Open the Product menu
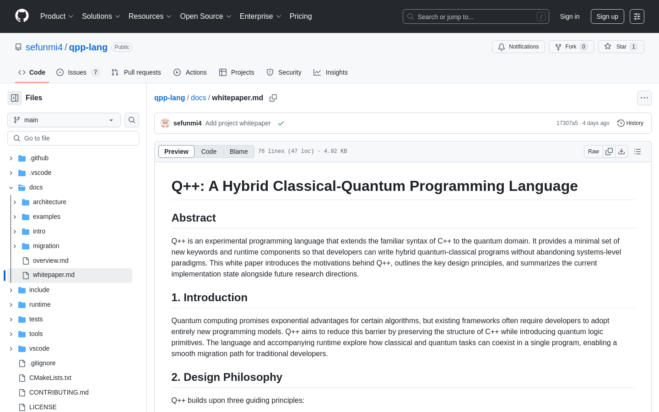659x412 pixels. [57, 16]
